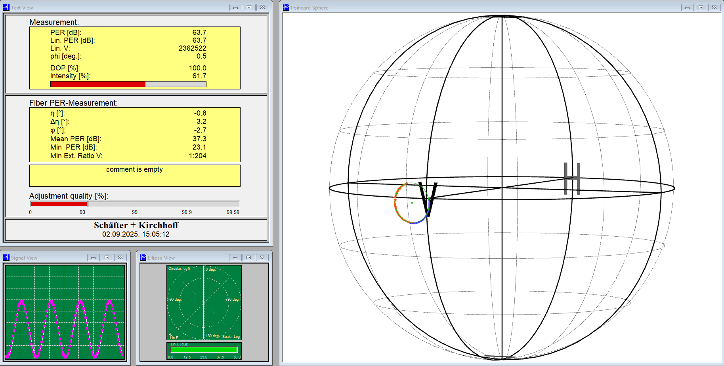Image resolution: width=724 pixels, height=366 pixels.
Task: Minimize the Poincaré Sphere window
Action: click(x=687, y=8)
